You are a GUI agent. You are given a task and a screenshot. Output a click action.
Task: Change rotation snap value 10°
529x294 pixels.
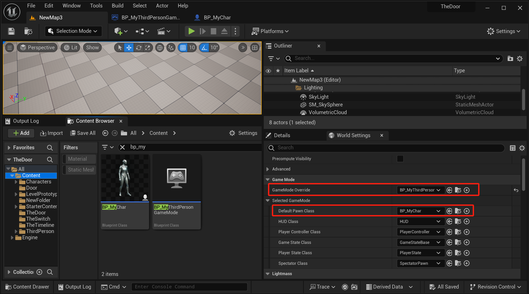(214, 48)
